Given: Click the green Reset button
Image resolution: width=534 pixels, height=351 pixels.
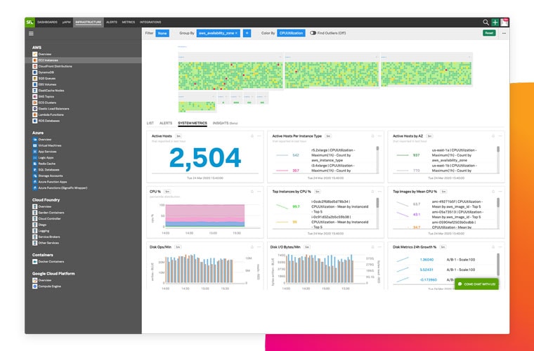Looking at the screenshot, I should tap(489, 33).
